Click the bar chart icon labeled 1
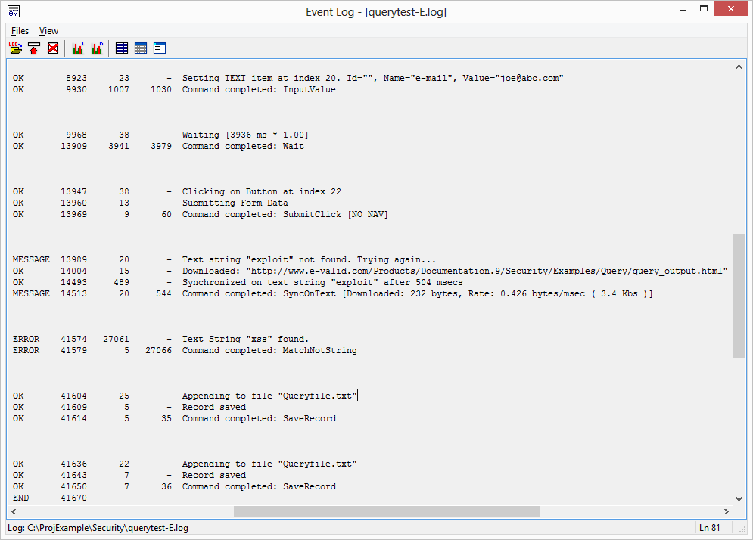The height and width of the screenshot is (540, 753). click(x=78, y=48)
